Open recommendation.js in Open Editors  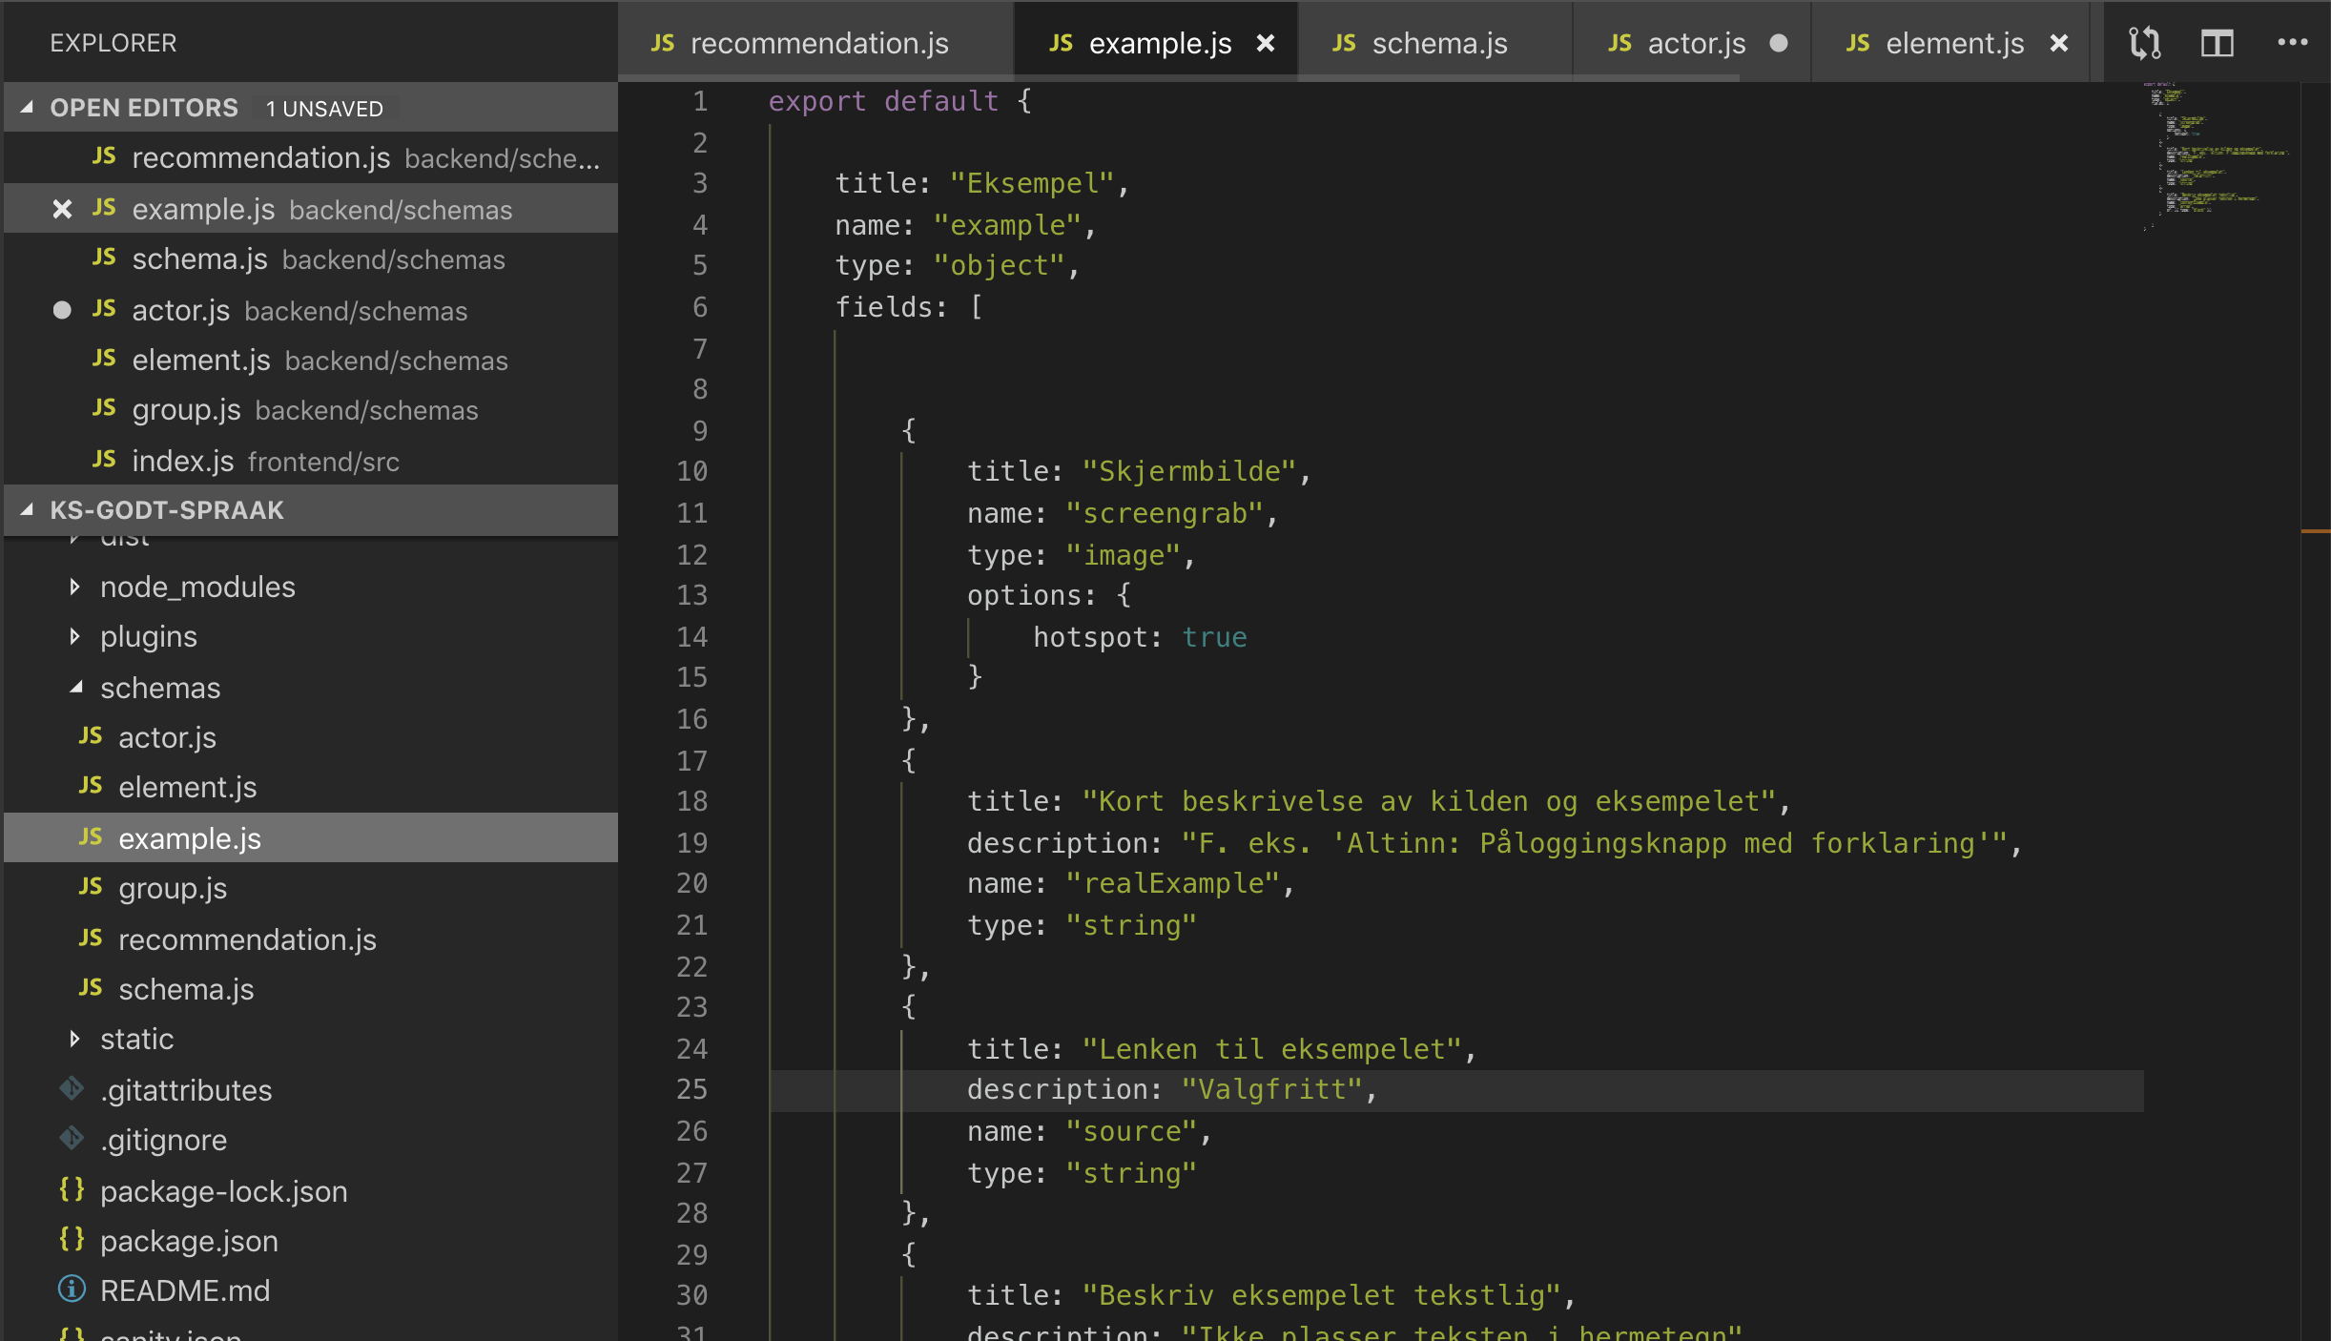coord(310,157)
